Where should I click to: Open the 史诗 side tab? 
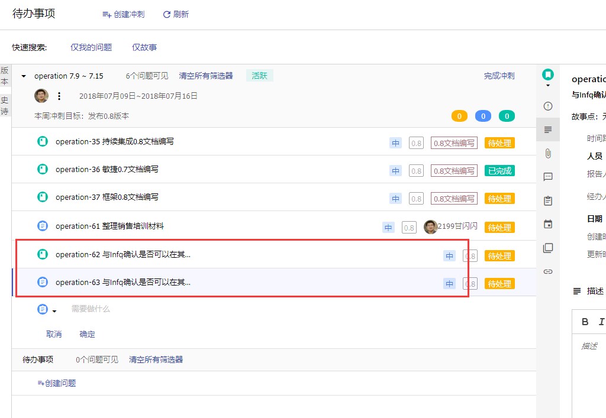point(5,105)
